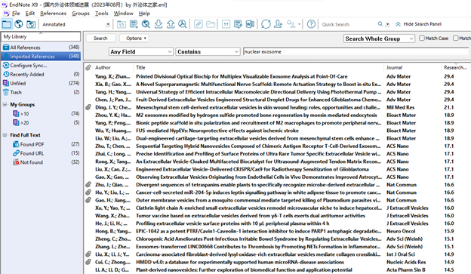Click Find Full Text toolbar icon
Viewport: 471px width, 274px height.
pyautogui.click(x=183, y=24)
